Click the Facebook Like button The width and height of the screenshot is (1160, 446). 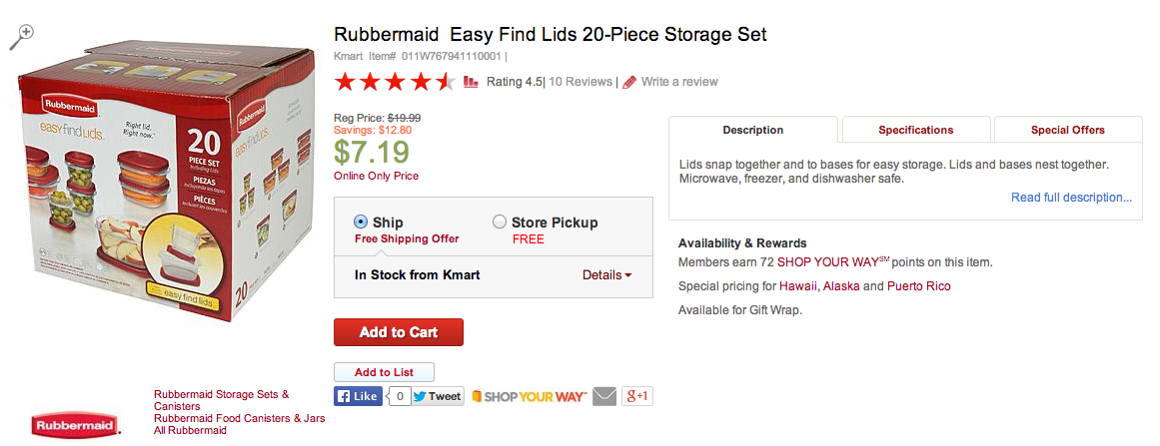(358, 396)
